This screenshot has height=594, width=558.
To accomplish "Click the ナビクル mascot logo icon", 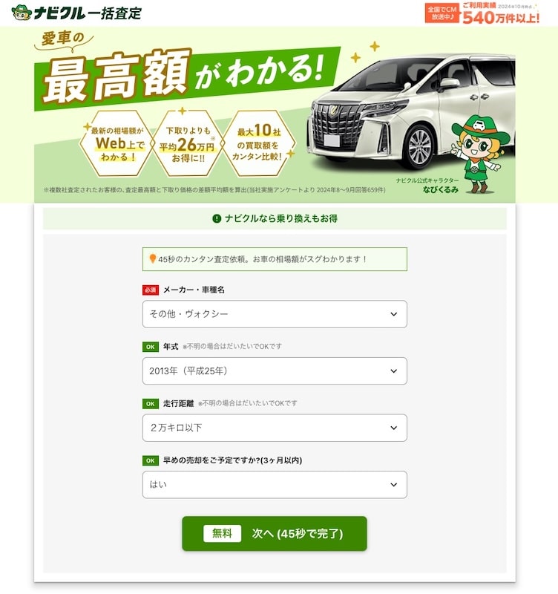I will (22, 12).
